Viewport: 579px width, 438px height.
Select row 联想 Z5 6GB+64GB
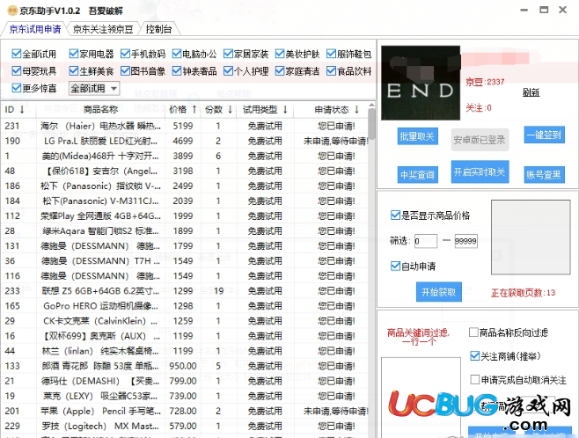click(185, 291)
